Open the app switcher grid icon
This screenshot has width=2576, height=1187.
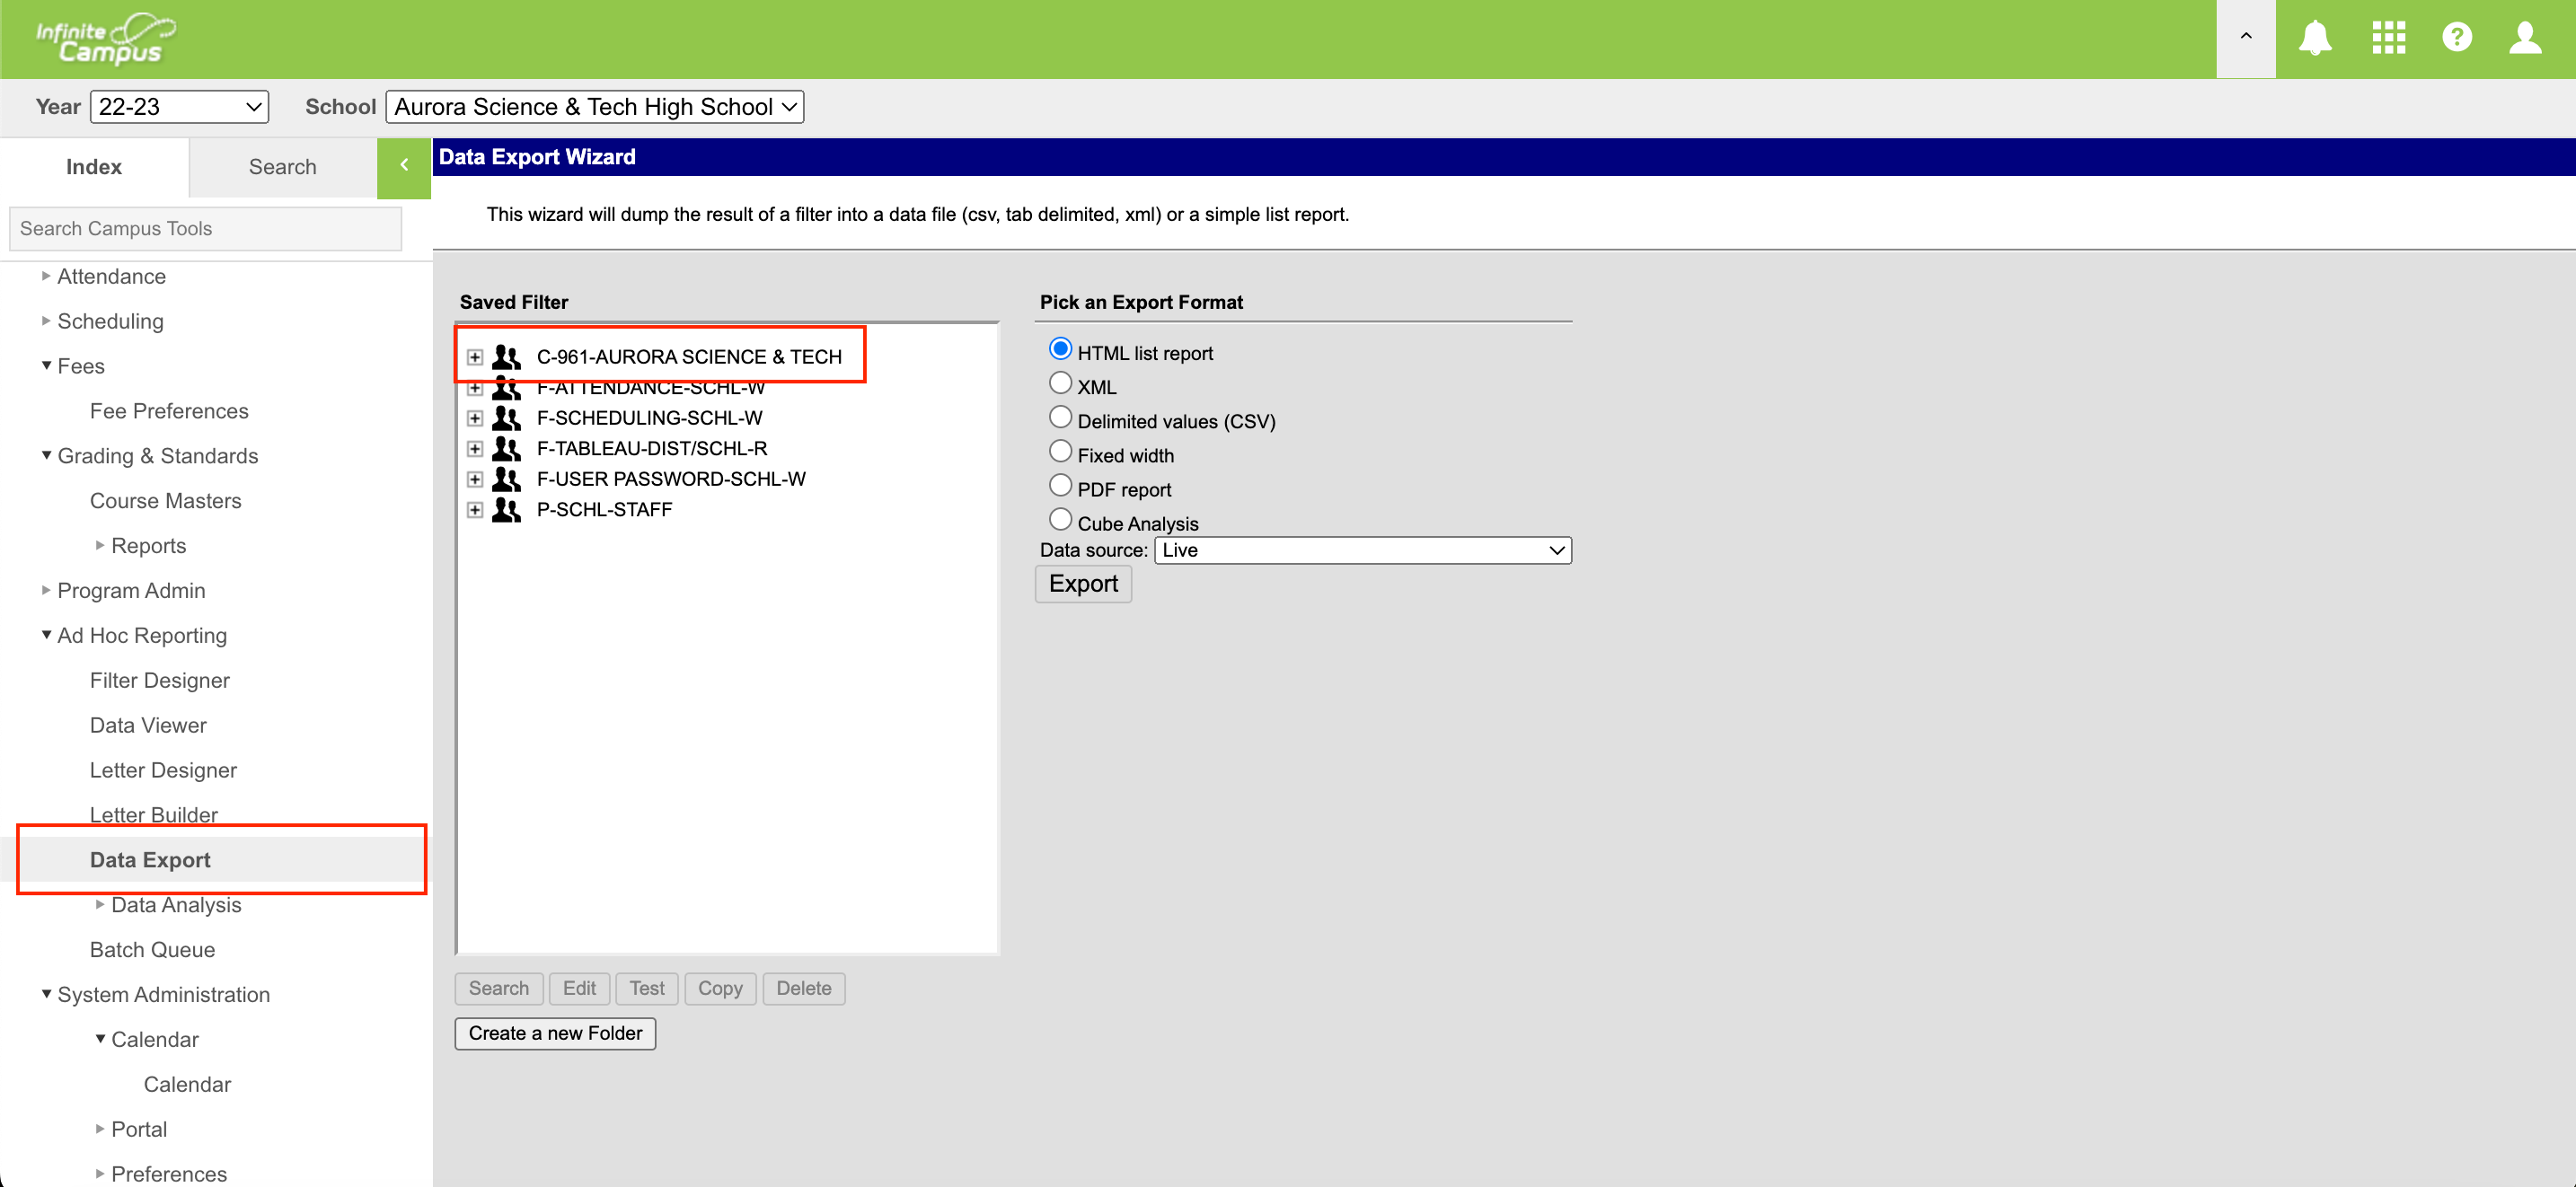2388,38
